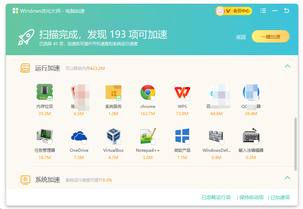Click the 39.4M size value

(x=251, y=114)
